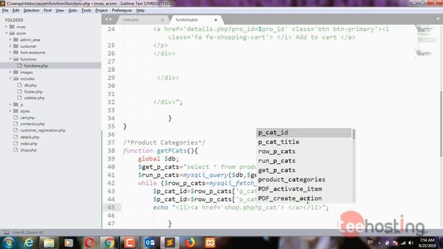This screenshot has height=249, width=443.
Task: Open Firefox from taskbar
Action: (190, 243)
